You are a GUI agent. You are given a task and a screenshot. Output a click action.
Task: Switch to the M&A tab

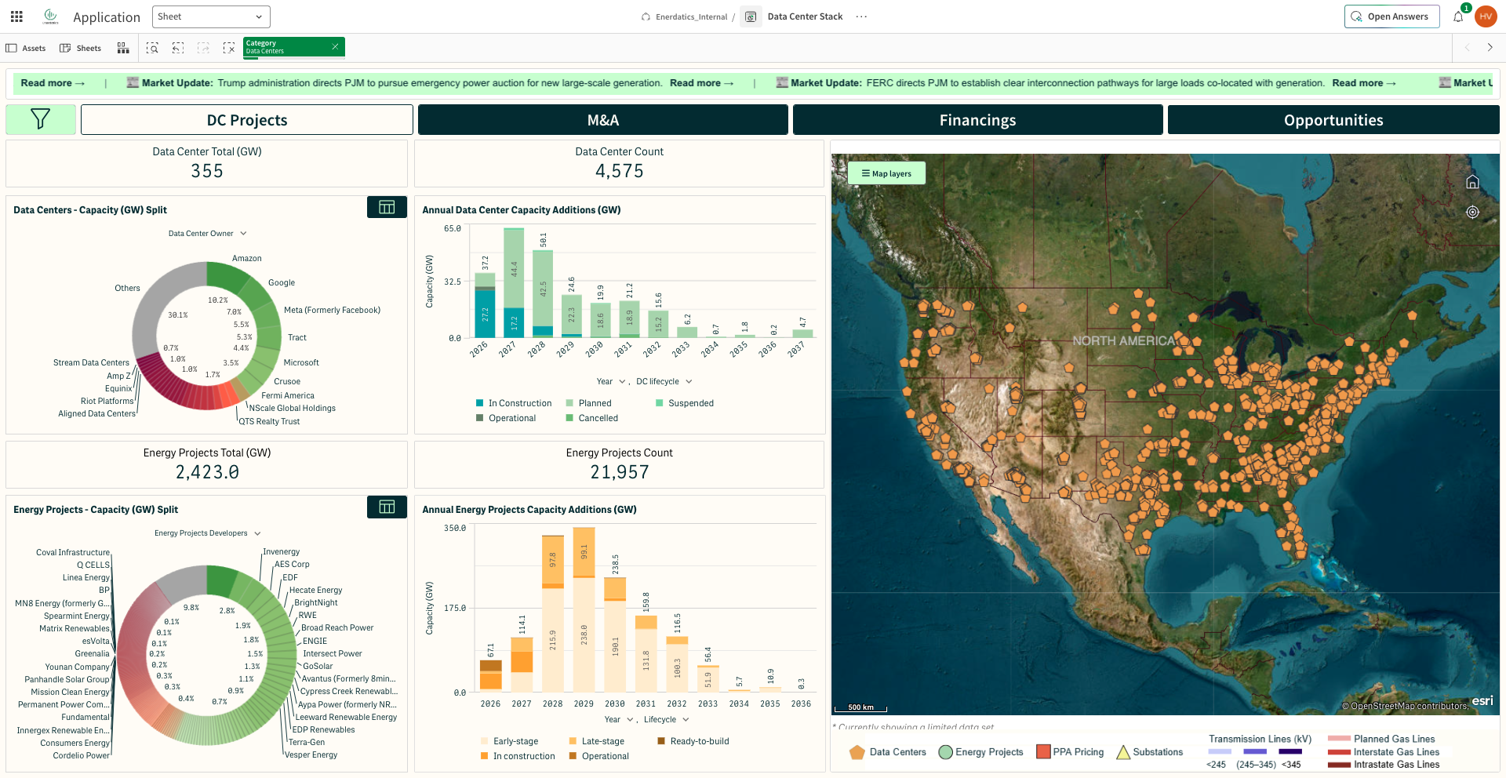603,120
